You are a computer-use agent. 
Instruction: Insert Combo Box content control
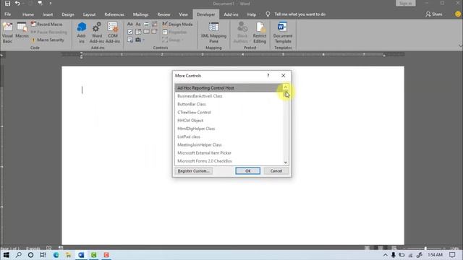pos(138,32)
